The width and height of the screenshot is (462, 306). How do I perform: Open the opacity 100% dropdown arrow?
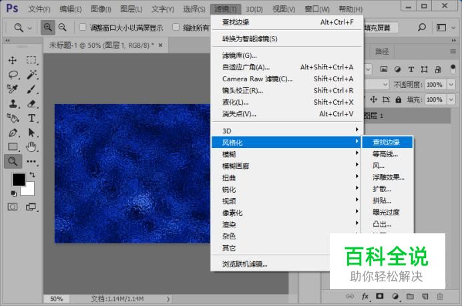pos(451,85)
